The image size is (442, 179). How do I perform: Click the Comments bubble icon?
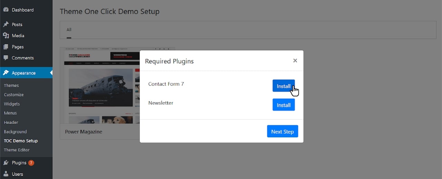coord(6,58)
